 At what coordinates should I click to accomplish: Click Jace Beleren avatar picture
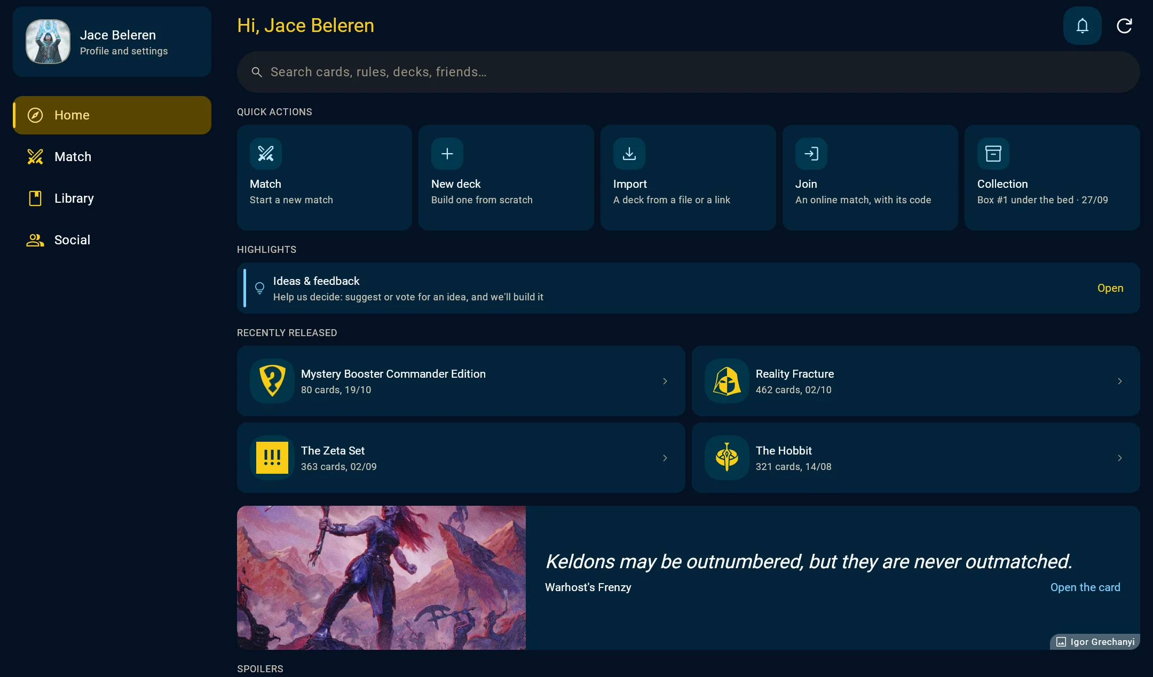pos(48,42)
